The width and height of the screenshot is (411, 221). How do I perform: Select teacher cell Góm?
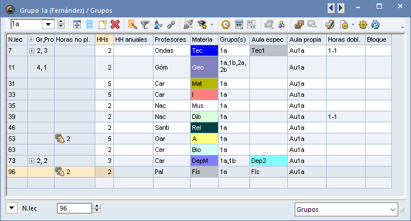pyautogui.click(x=171, y=67)
